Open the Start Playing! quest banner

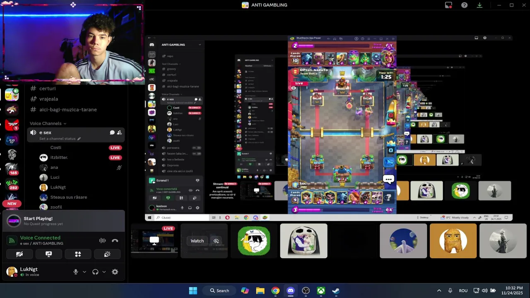pyautogui.click(x=64, y=221)
